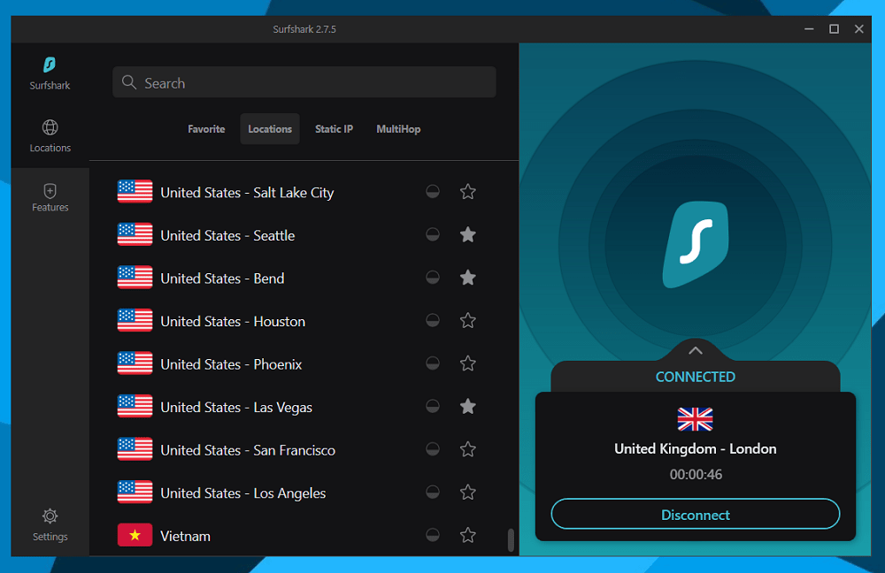
Task: Click the San Francisco row US flag
Action: click(135, 449)
